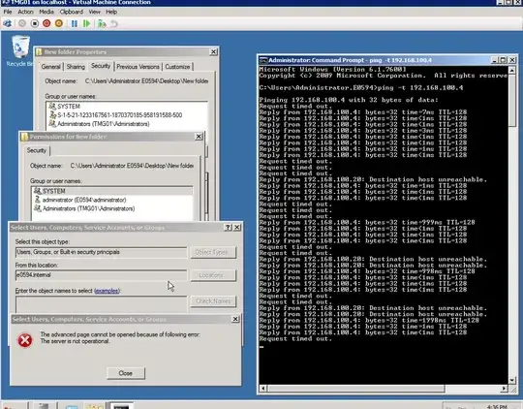
Task: Take a snapshot using the toolbar icon
Action: point(102,23)
